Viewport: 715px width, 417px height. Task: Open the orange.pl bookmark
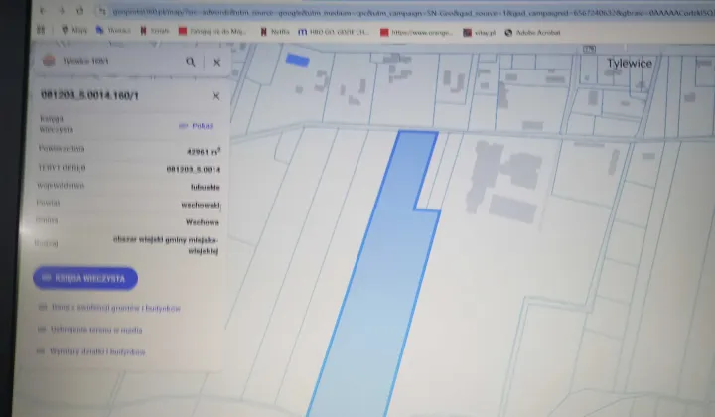pyautogui.click(x=416, y=33)
